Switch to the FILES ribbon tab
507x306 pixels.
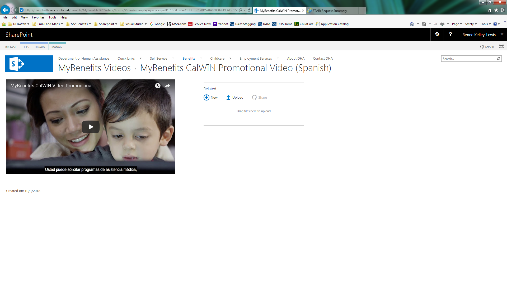pyautogui.click(x=26, y=47)
